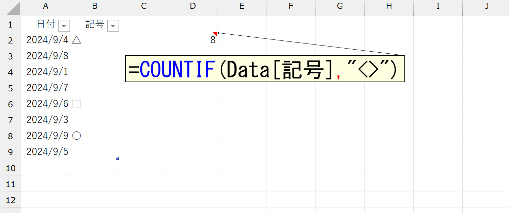Viewport: 509px width, 213px height.
Task: Open the 記号 column filter dropdown
Action: [x=113, y=25]
